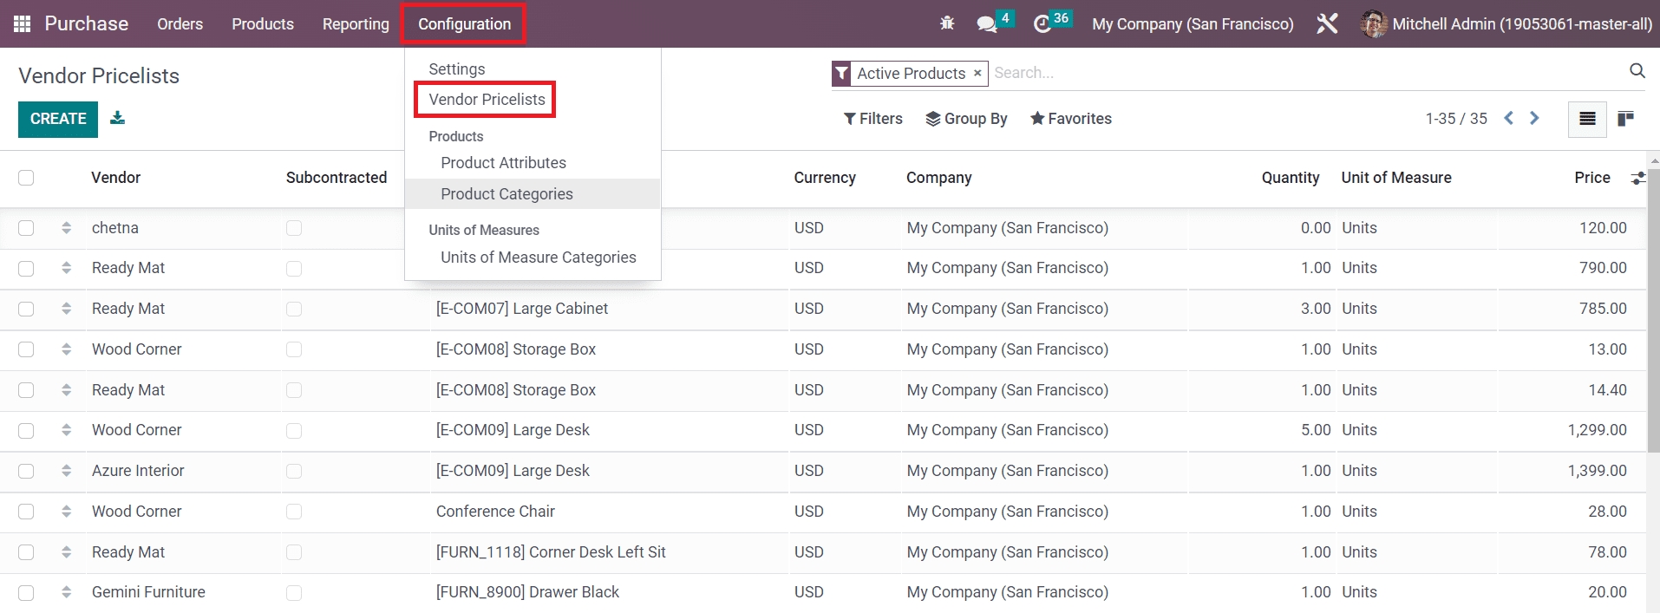Click the search magnifier icon
The height and width of the screenshot is (613, 1660).
[x=1637, y=71]
